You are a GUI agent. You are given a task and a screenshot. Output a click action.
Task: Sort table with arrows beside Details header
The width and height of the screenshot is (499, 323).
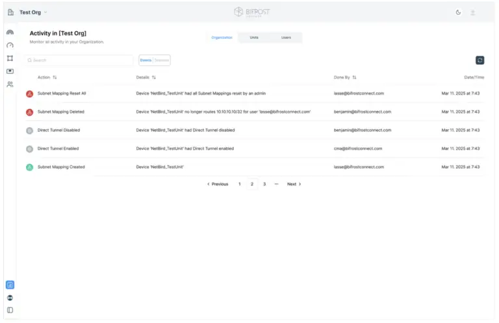tap(154, 77)
